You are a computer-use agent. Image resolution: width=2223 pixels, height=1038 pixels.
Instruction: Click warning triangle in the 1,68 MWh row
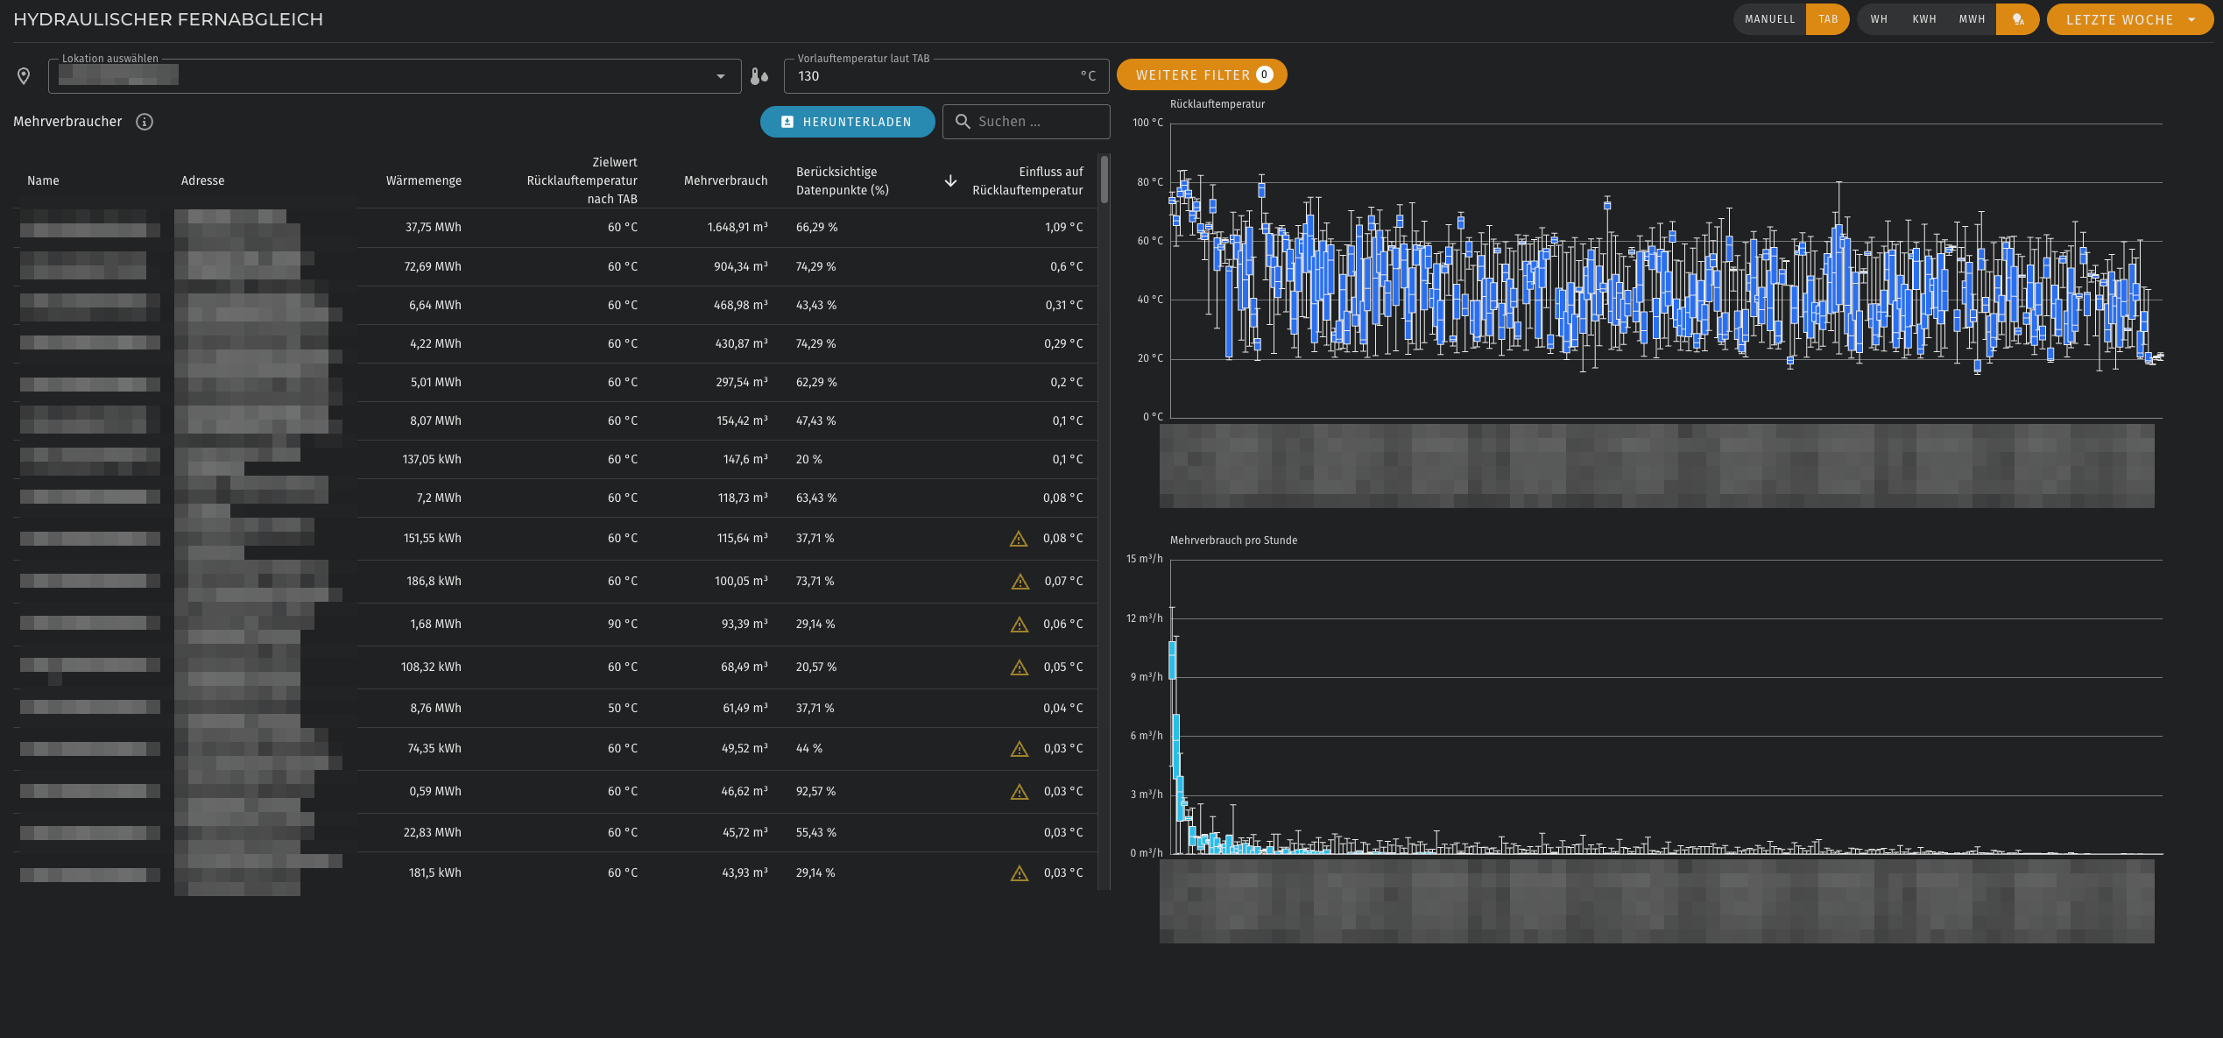click(1019, 625)
